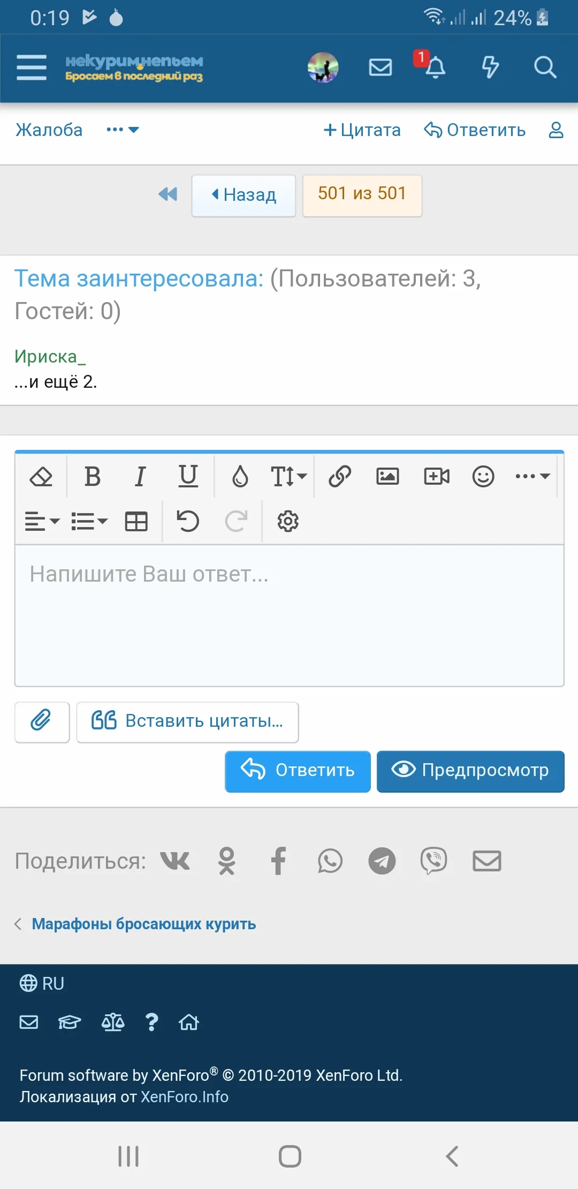Share thread on Odnoklassniki
This screenshot has width=578, height=1189.
227,861
